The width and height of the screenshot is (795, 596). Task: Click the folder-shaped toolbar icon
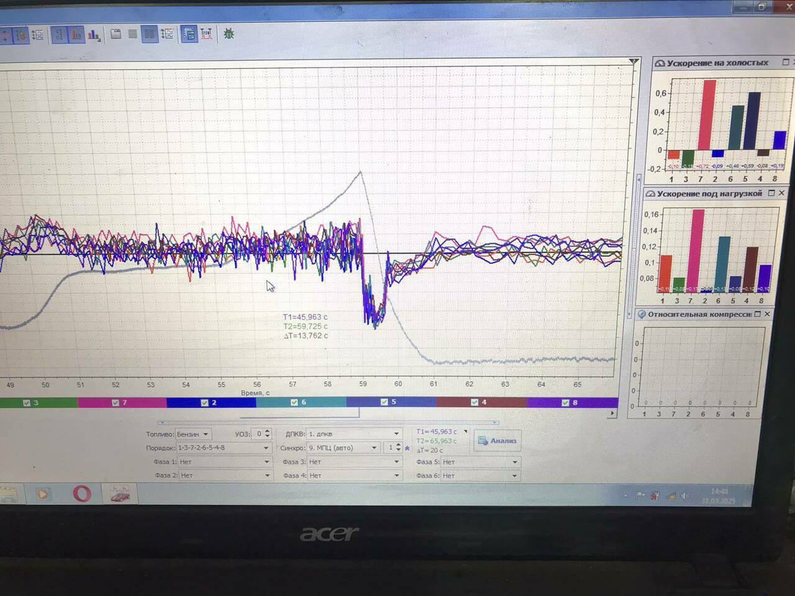coord(116,34)
